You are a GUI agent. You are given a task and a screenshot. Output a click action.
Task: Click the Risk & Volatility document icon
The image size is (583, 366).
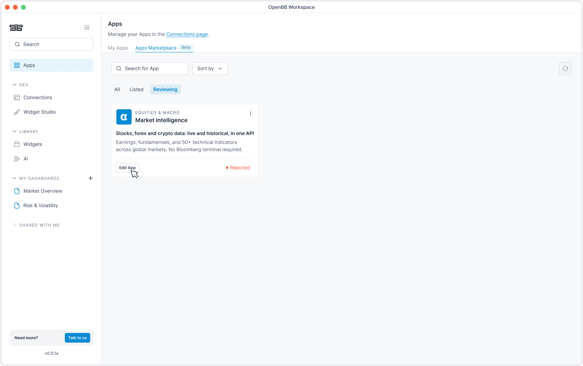pos(17,206)
